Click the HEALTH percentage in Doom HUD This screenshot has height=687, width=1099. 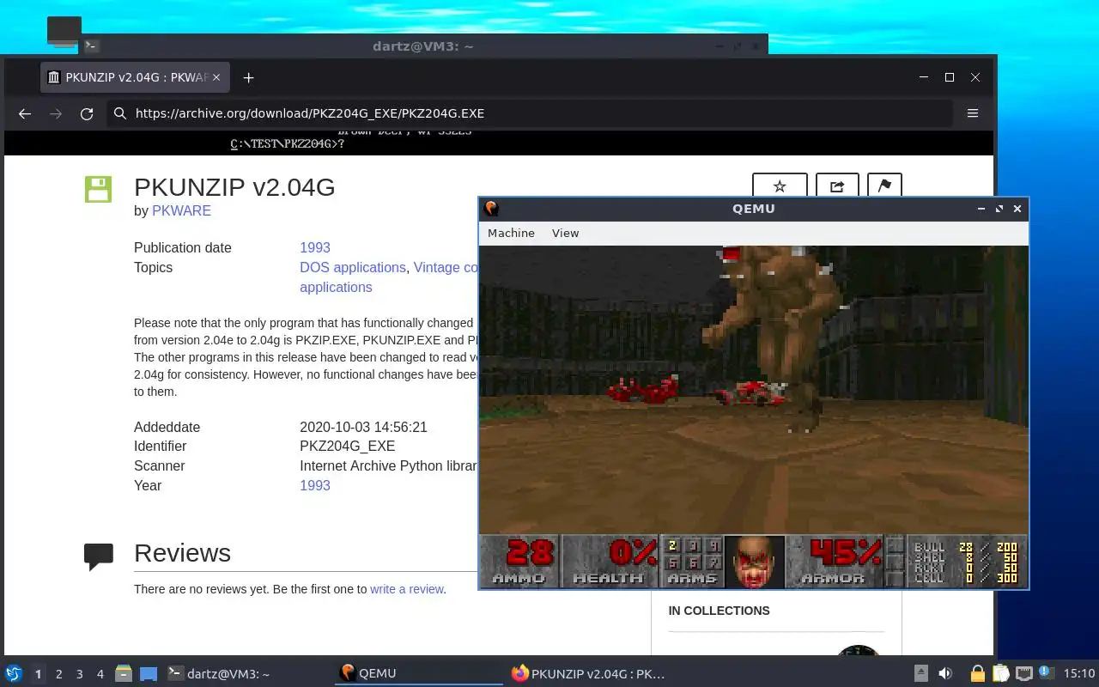(610, 562)
